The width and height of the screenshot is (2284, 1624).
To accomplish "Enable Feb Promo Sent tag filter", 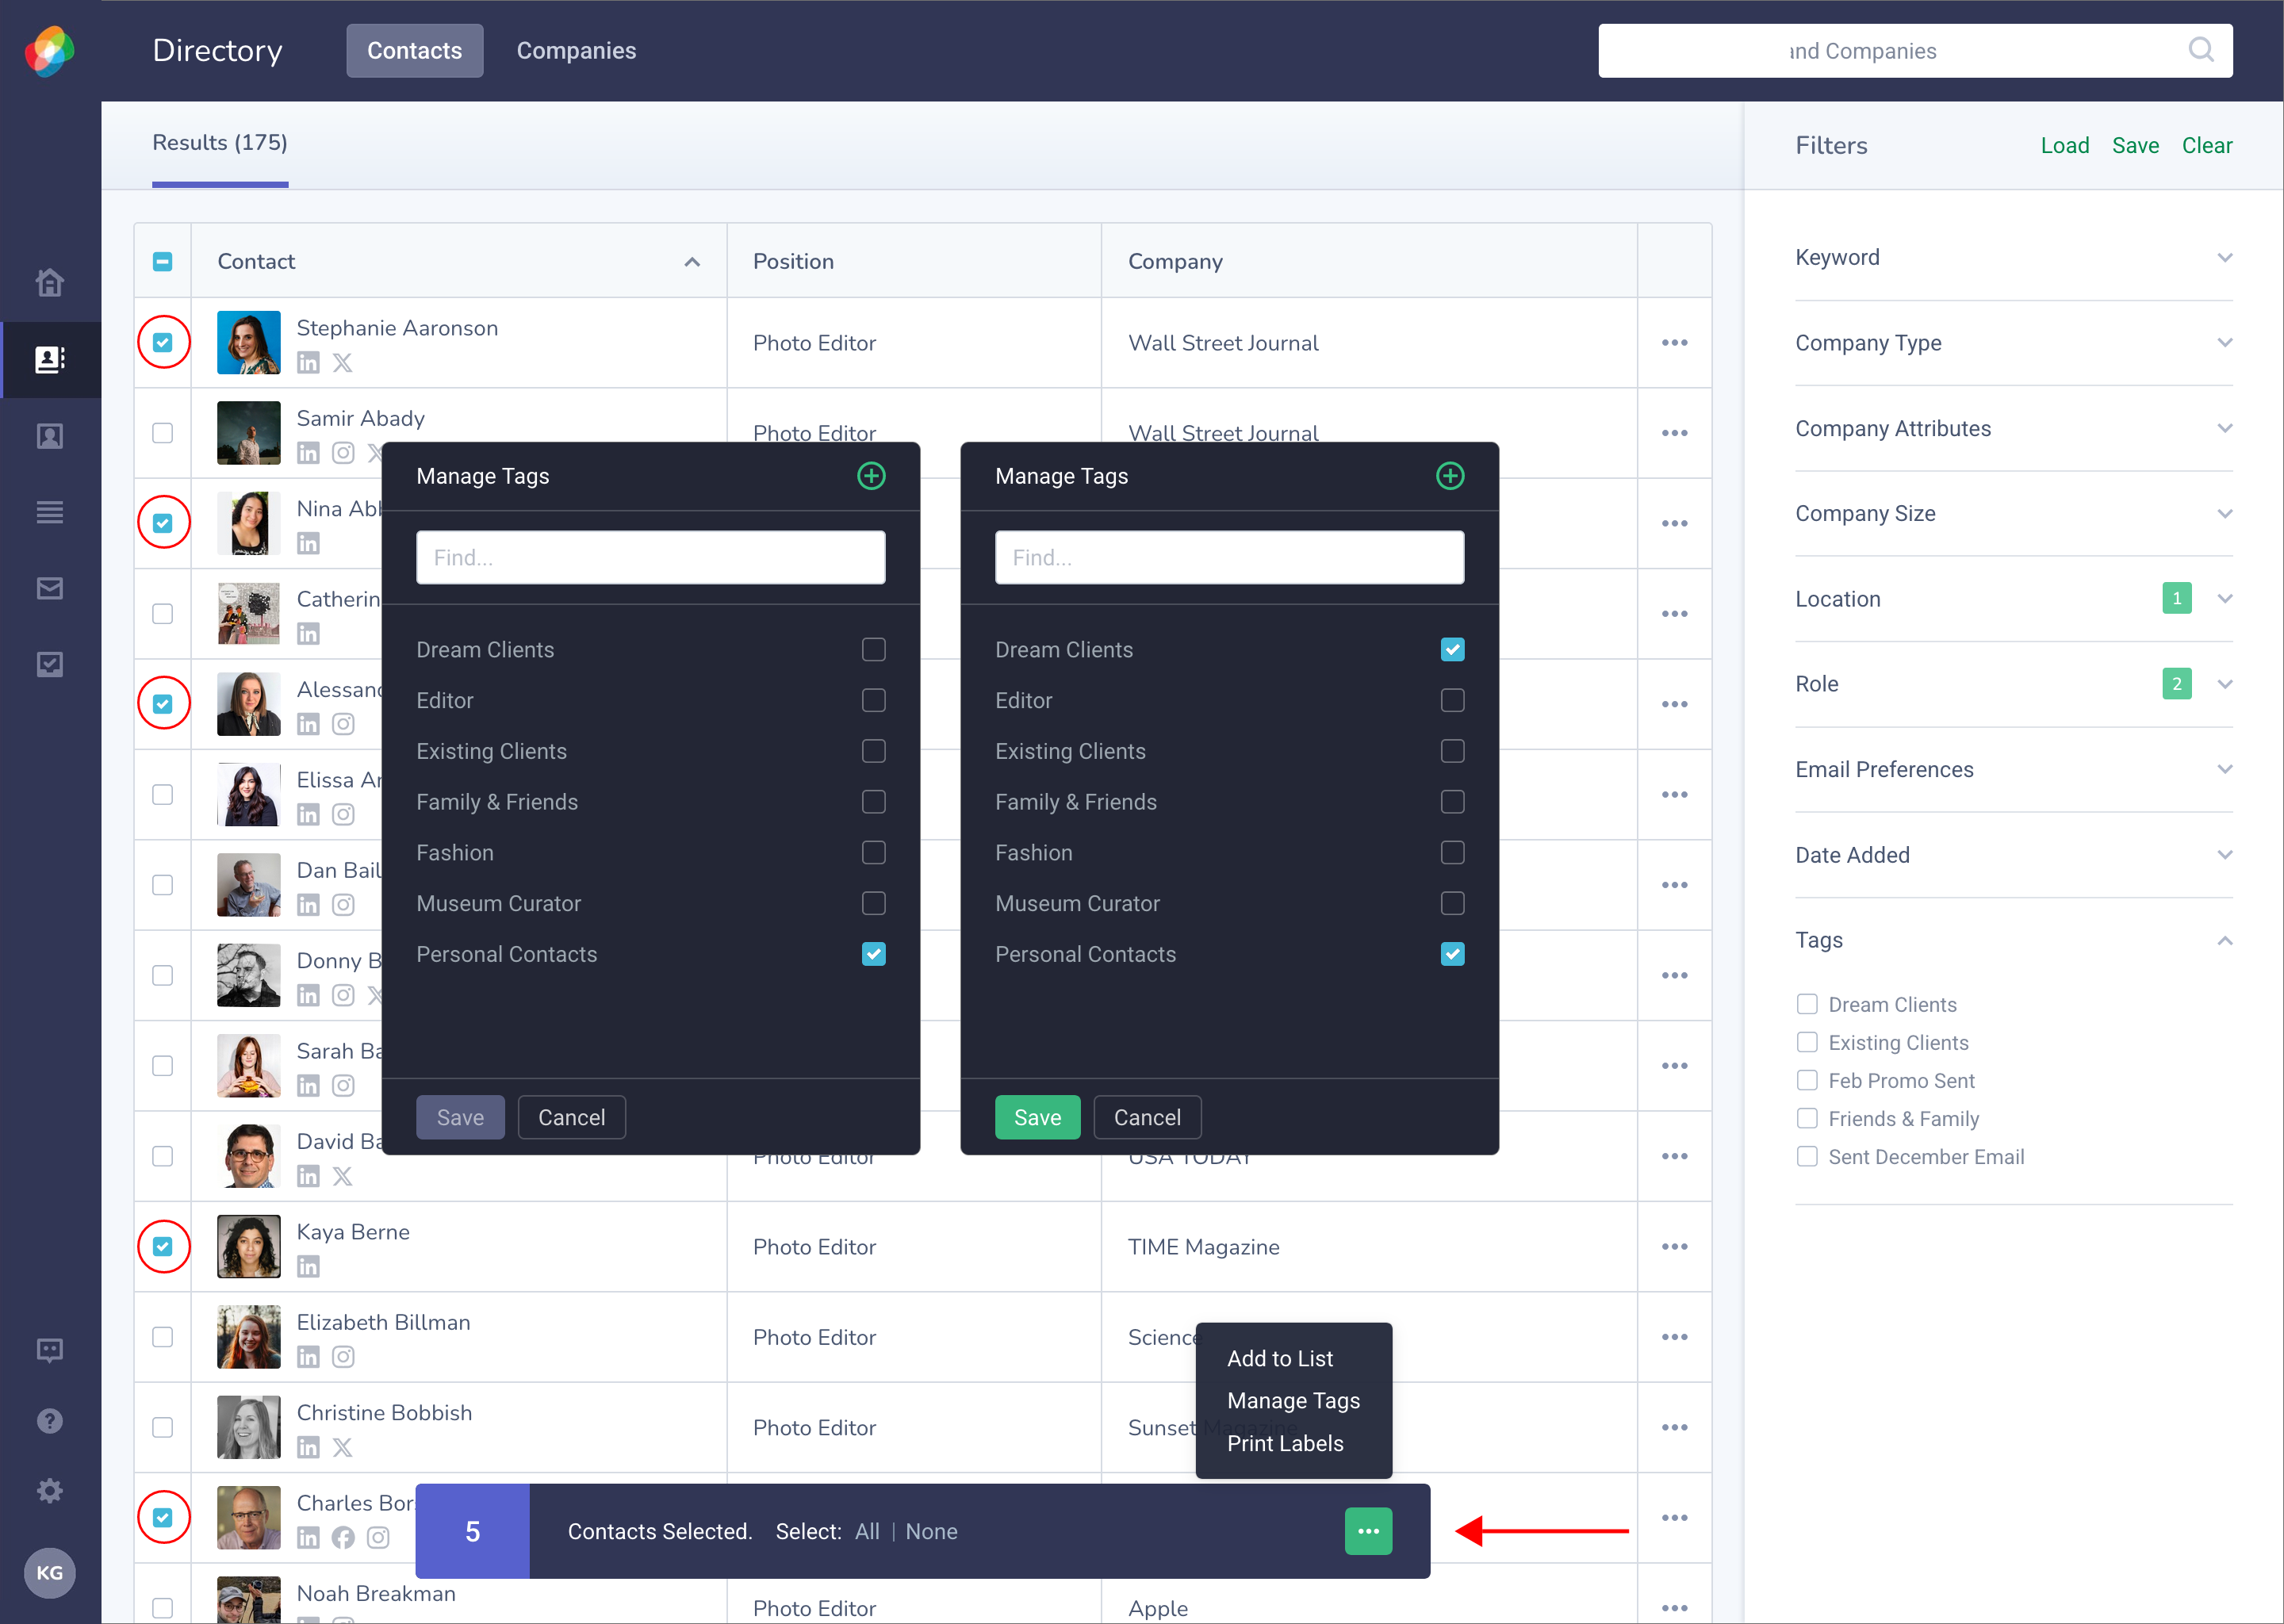I will (1807, 1081).
